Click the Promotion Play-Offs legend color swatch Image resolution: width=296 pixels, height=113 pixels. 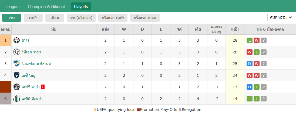pos(138,110)
